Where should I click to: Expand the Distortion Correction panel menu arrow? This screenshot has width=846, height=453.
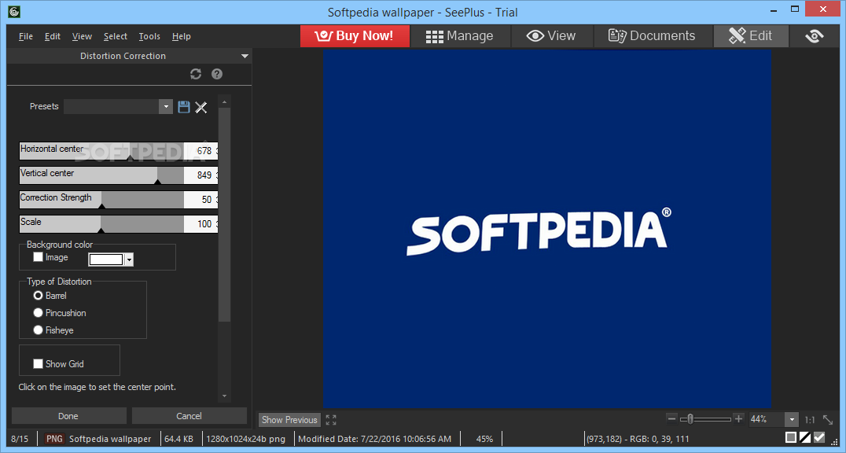click(245, 56)
